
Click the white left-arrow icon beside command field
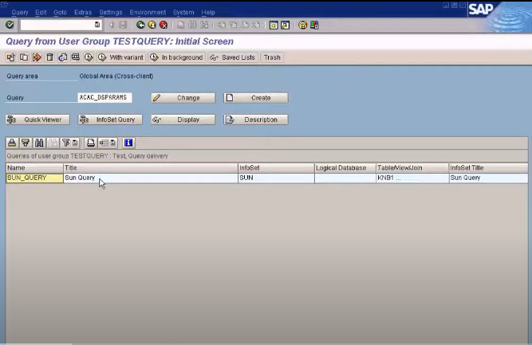(112, 25)
